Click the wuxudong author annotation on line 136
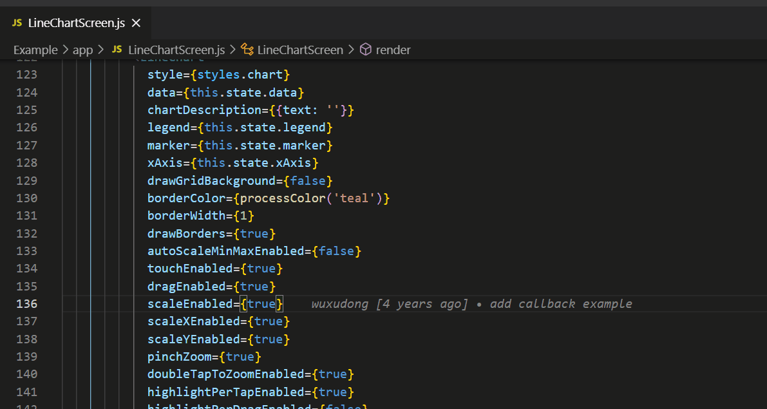The width and height of the screenshot is (767, 409). pyautogui.click(x=339, y=303)
